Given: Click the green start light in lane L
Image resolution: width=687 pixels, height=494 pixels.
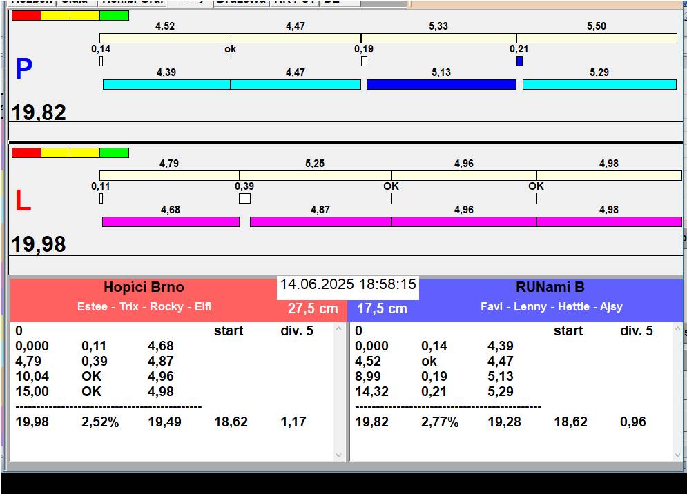Looking at the screenshot, I should pos(114,152).
